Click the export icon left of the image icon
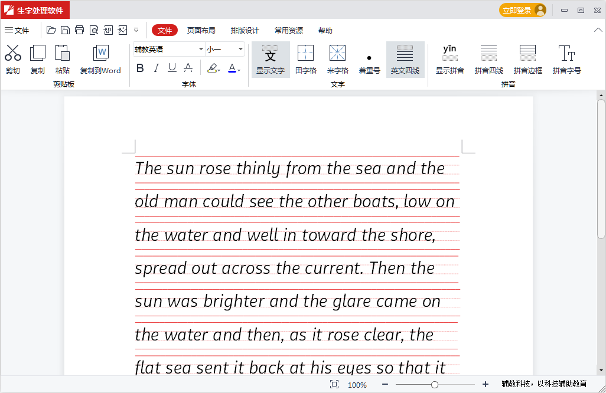Screen dimensions: 606x393 [x=108, y=30]
